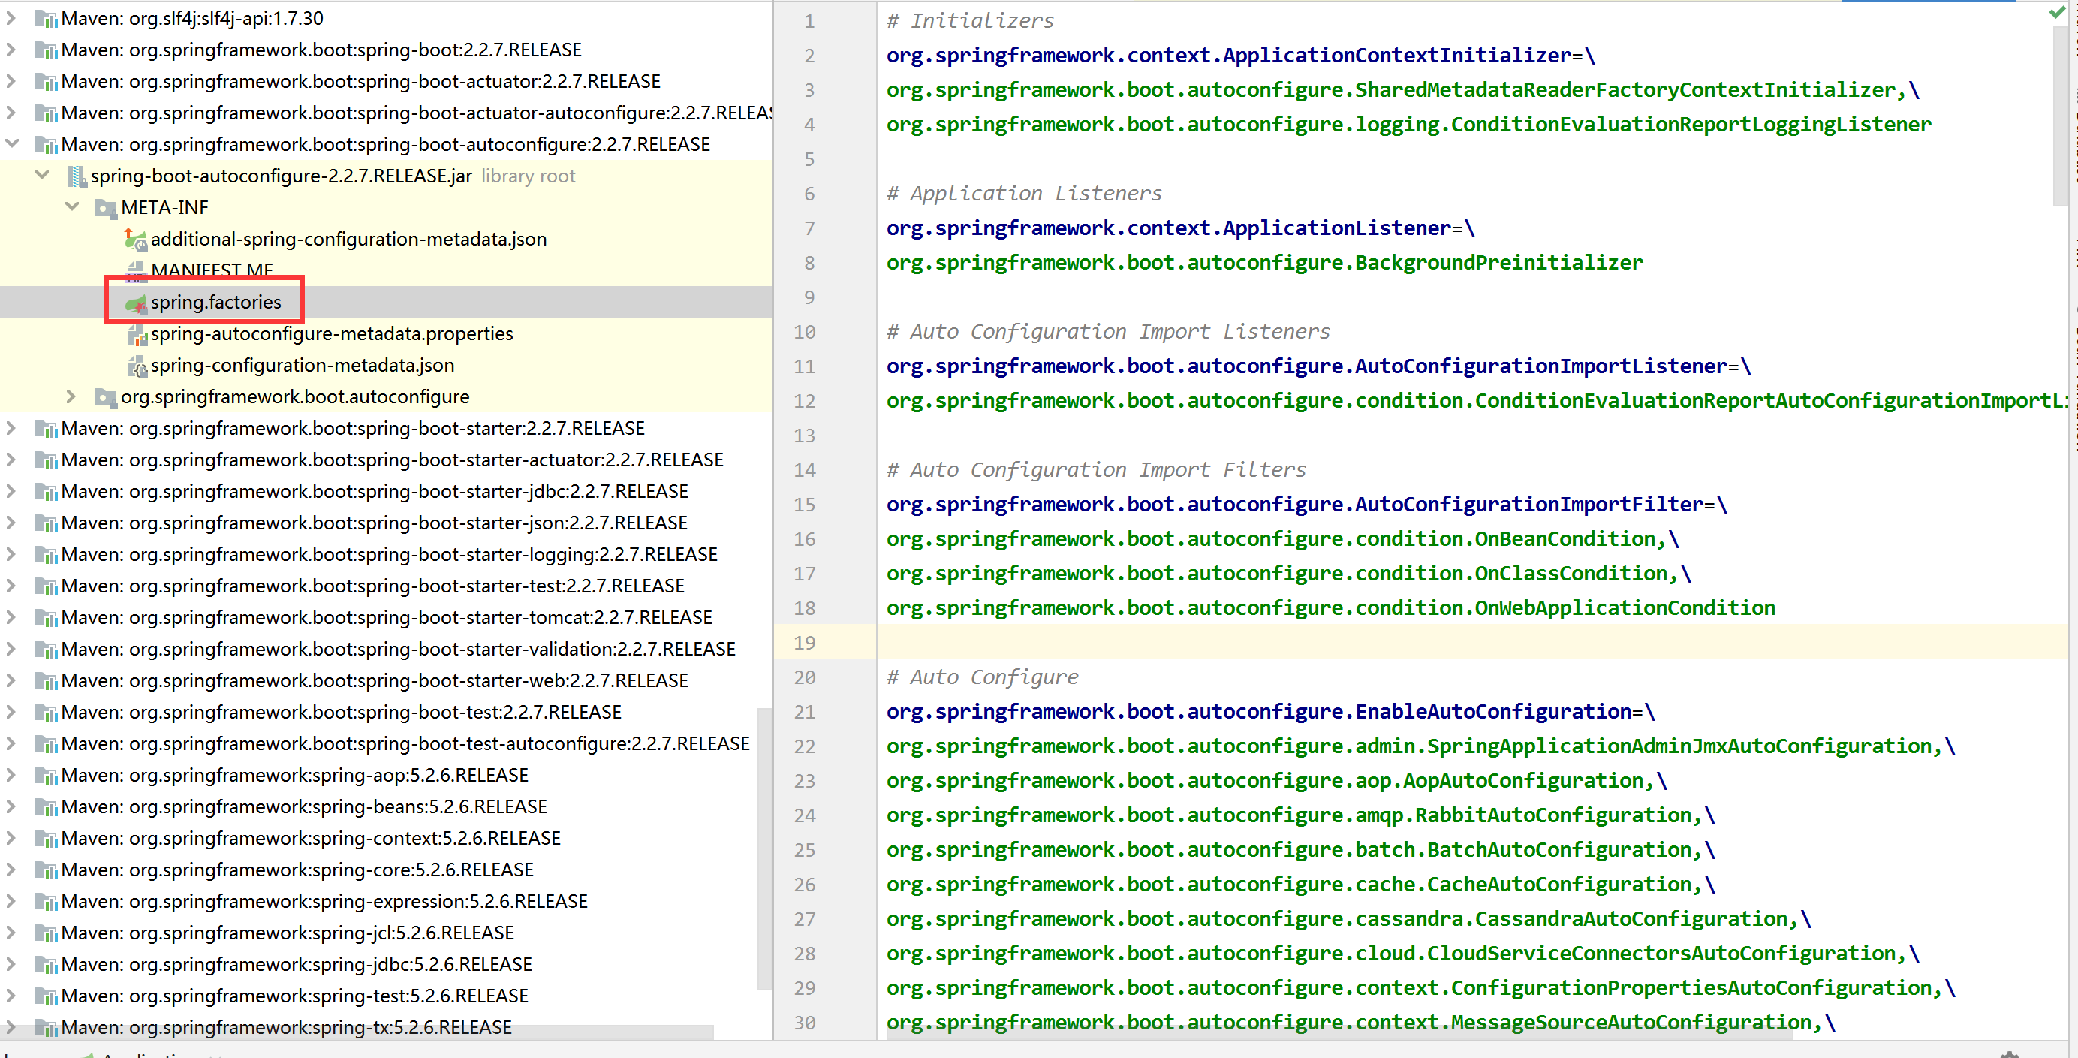Collapse the META-INF folder
Image resolution: width=2078 pixels, height=1058 pixels.
click(x=73, y=206)
